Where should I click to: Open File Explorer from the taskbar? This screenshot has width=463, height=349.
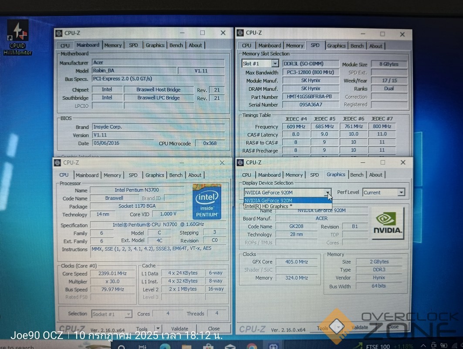pos(186,346)
